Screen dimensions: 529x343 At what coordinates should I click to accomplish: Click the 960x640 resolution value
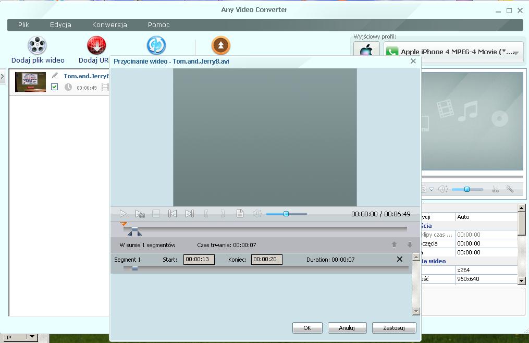tap(468, 279)
